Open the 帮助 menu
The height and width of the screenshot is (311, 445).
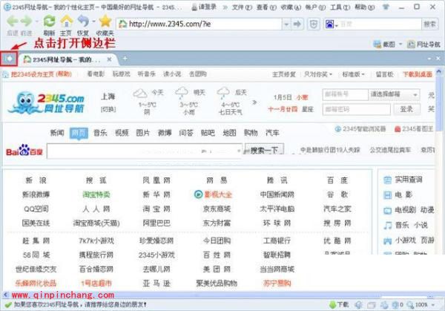click(365, 7)
